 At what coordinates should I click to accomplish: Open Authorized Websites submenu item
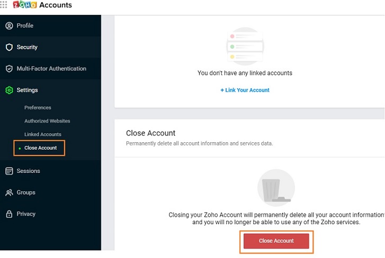47,121
